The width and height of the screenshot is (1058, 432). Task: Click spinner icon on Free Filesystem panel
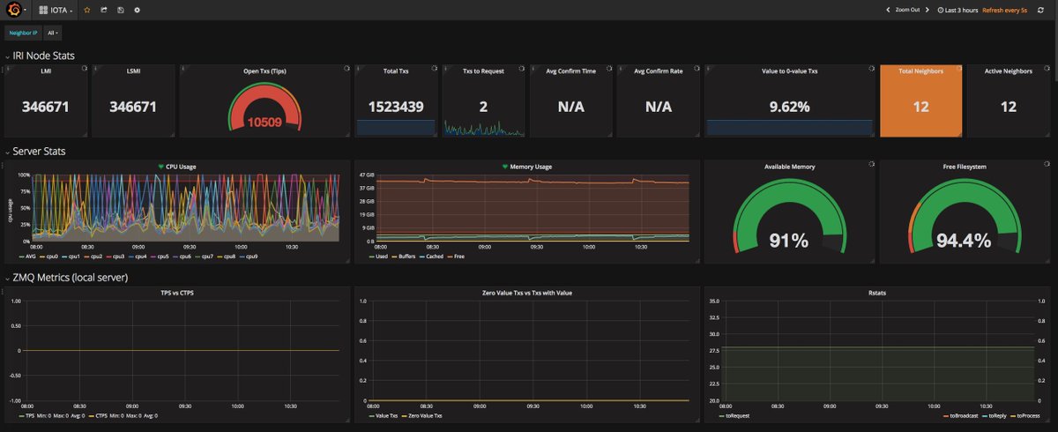(x=1047, y=163)
